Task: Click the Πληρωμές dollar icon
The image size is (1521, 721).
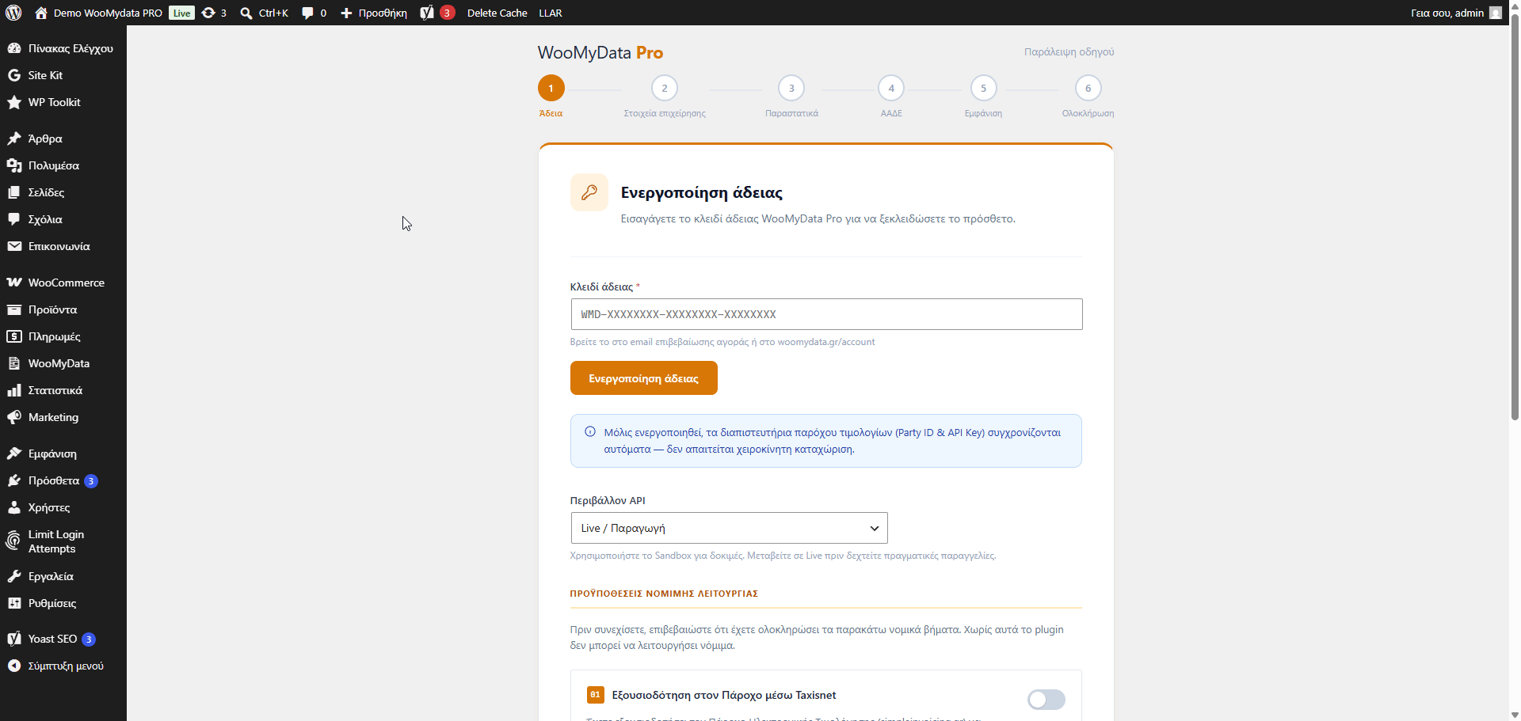Action: coord(14,336)
